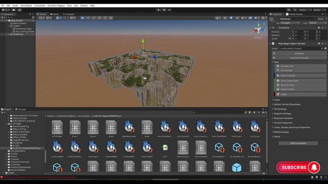
Task: Click the Generate Changed button
Action: (299, 58)
